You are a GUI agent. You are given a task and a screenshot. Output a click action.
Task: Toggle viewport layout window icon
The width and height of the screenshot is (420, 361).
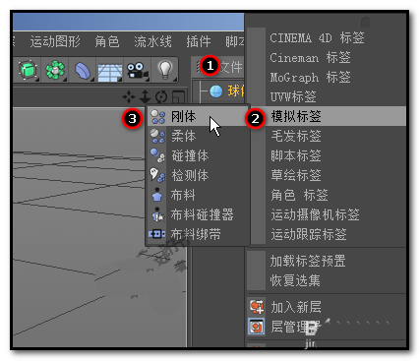pyautogui.click(x=178, y=97)
